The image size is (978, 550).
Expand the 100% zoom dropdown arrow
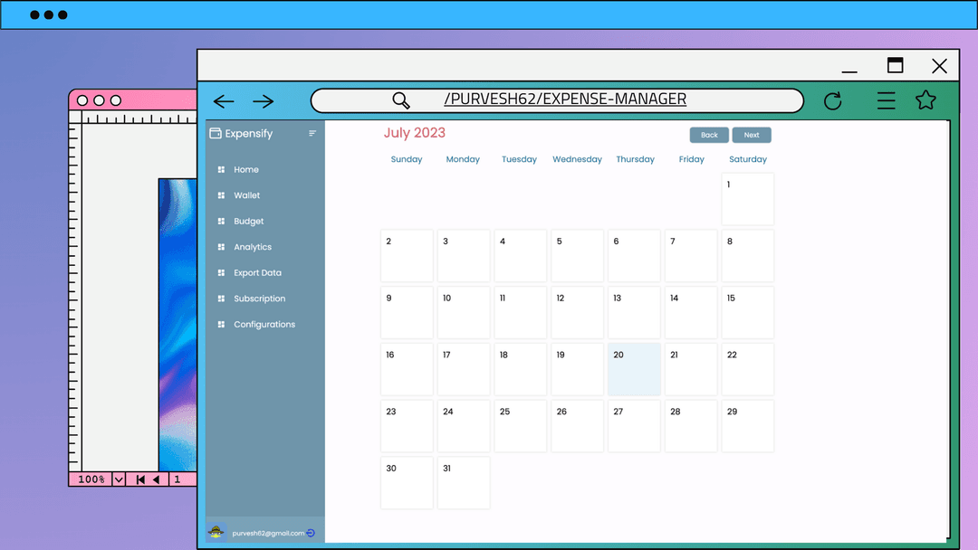click(x=119, y=479)
